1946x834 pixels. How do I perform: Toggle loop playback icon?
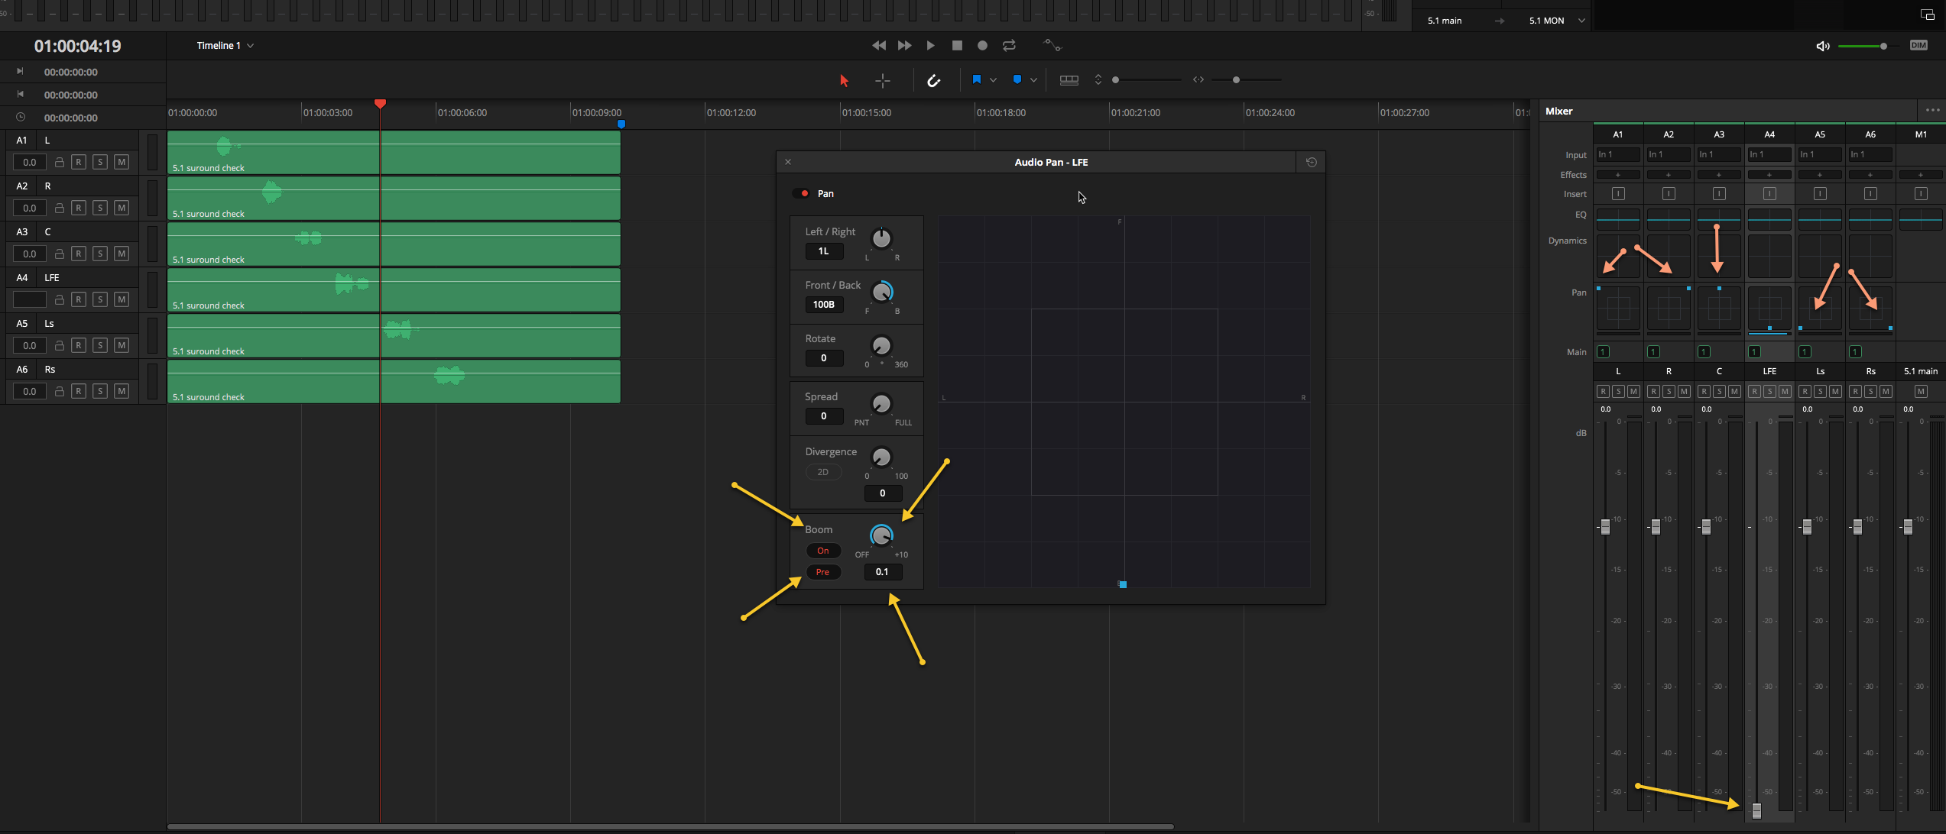[x=1009, y=46]
